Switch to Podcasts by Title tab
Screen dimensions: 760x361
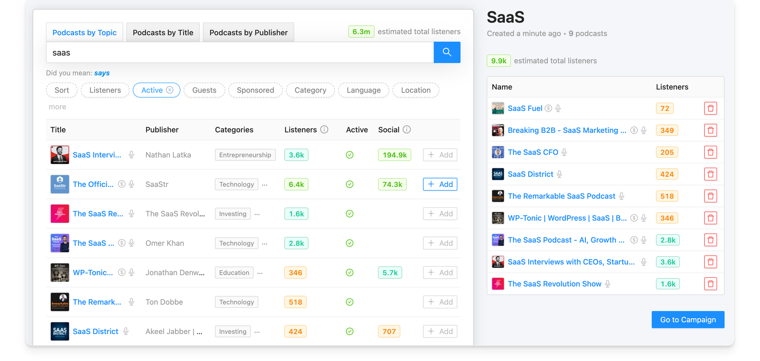pyautogui.click(x=163, y=33)
